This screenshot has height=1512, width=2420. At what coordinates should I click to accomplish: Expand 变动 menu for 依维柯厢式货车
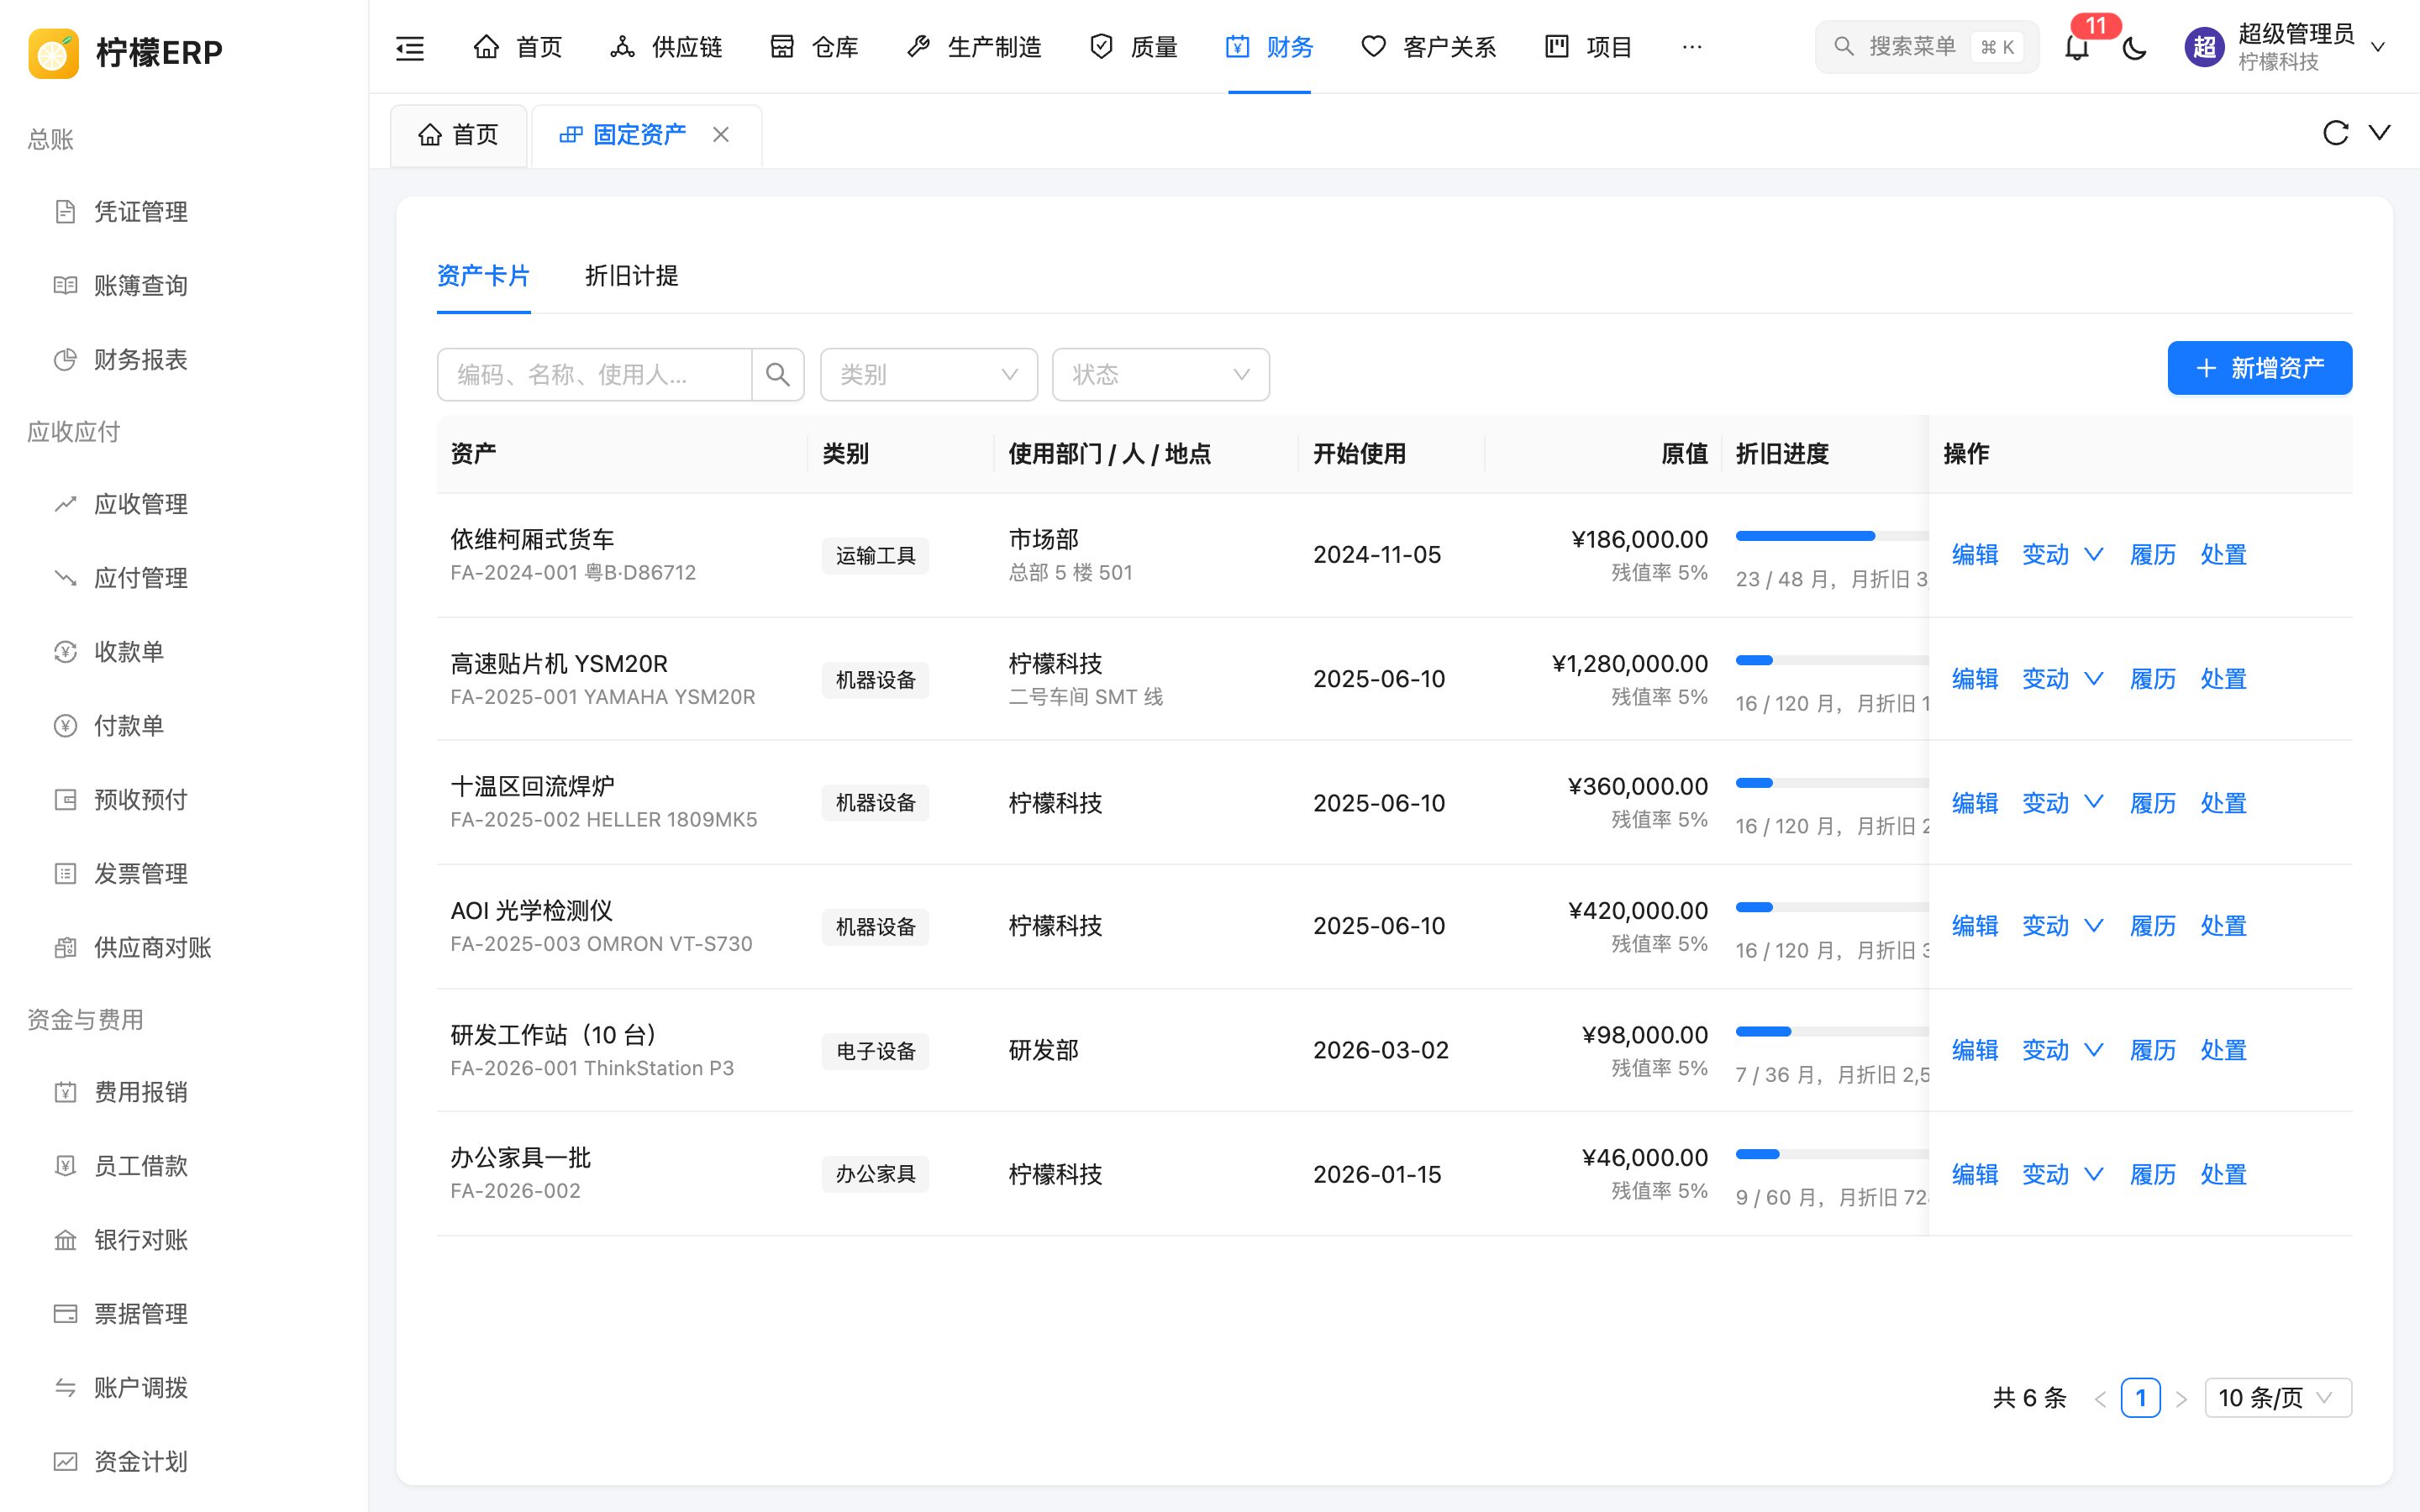[2062, 555]
